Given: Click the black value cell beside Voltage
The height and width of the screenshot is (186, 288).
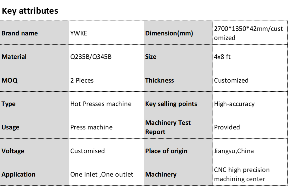Looking at the screenshot, I should click(x=106, y=151).
